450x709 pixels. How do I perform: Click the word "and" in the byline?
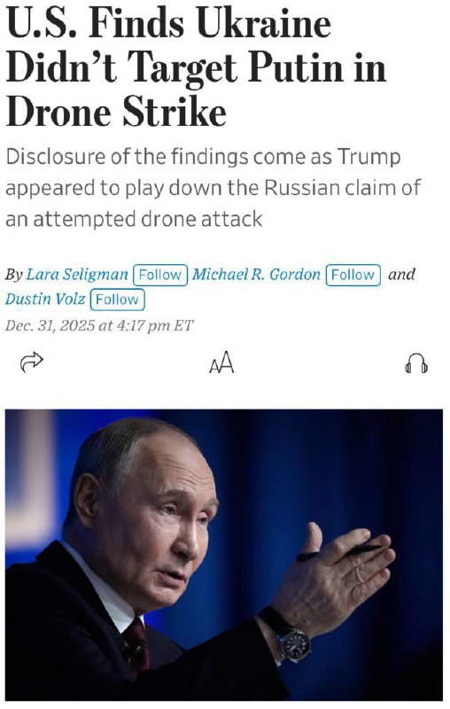(x=401, y=274)
